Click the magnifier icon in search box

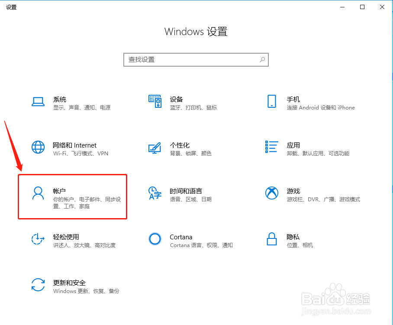(x=262, y=60)
